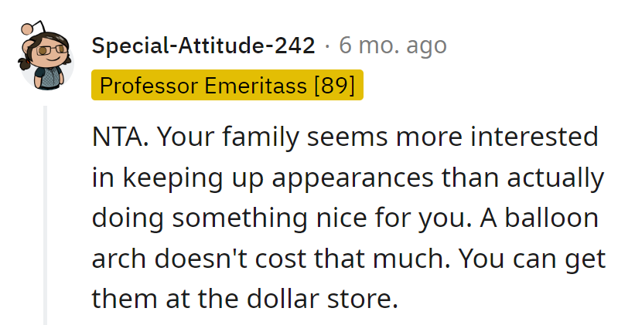Click the Professor Emeritass [89] flair badge

pyautogui.click(x=227, y=86)
